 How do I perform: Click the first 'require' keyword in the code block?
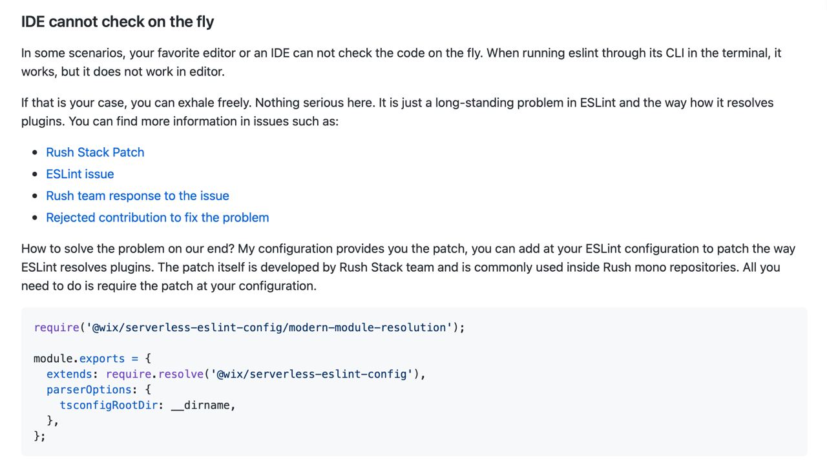[56, 327]
